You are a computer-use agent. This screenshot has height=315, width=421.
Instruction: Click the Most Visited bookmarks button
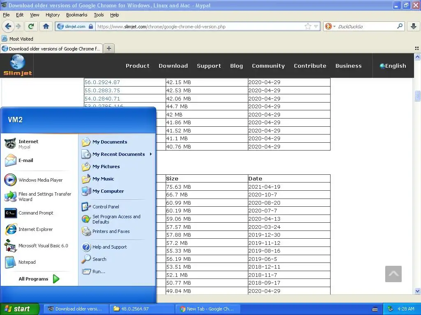[x=18, y=39]
